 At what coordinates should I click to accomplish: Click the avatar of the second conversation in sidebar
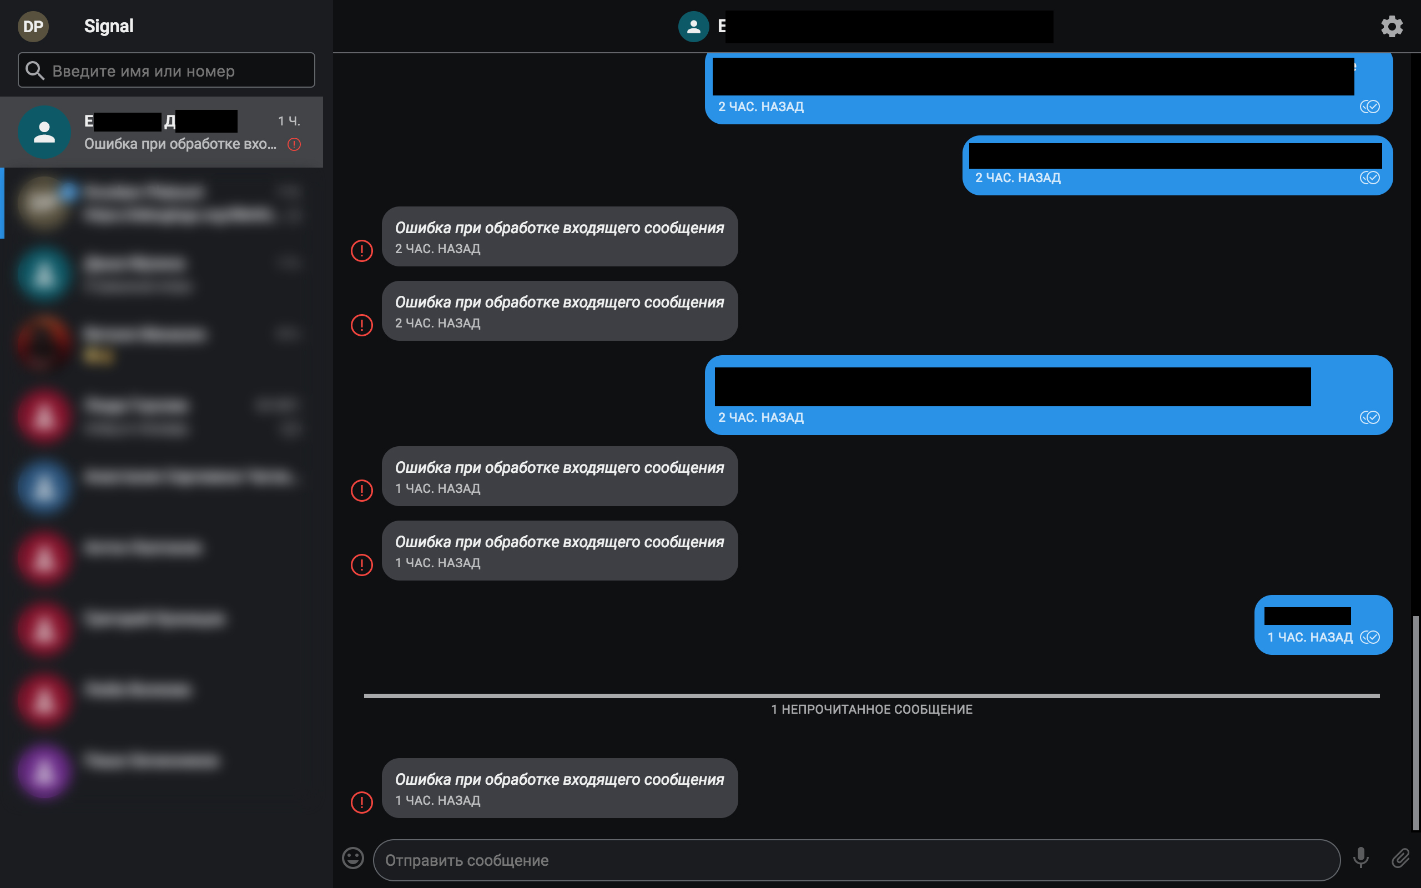point(44,203)
